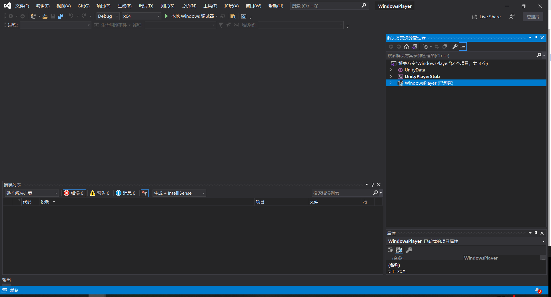Toggle the 错误 0 errors filter
This screenshot has width=551, height=297.
click(74, 193)
